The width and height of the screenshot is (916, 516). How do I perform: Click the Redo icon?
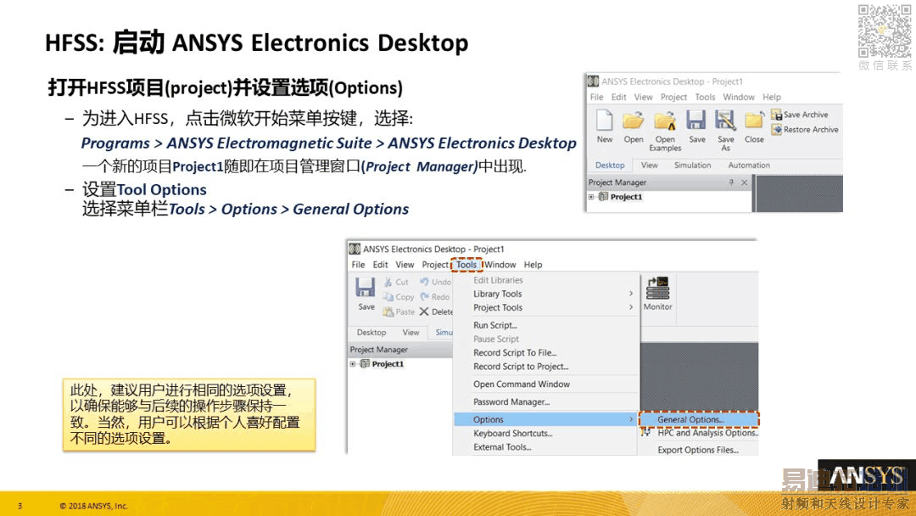(x=425, y=297)
